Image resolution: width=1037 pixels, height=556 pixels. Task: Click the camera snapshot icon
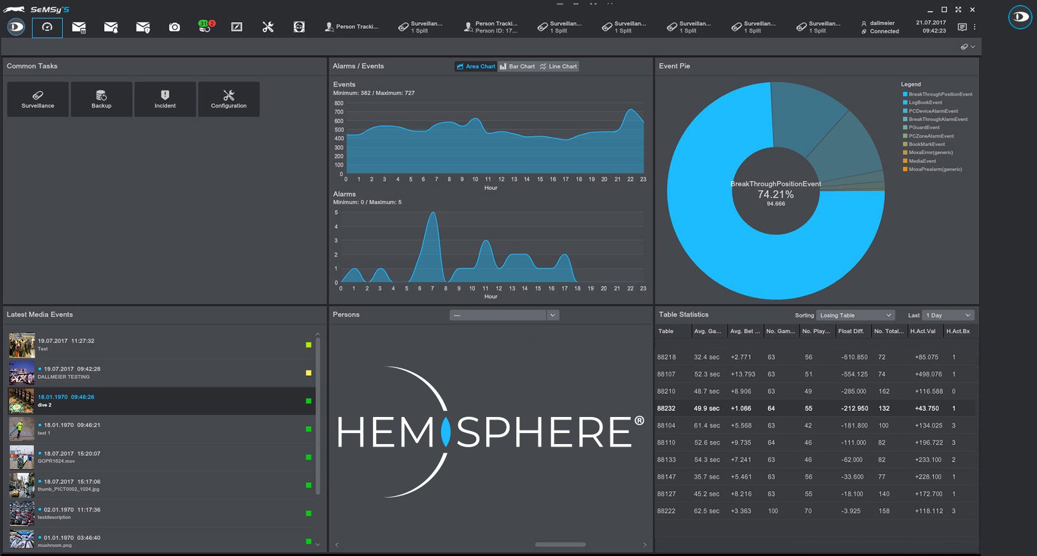175,27
